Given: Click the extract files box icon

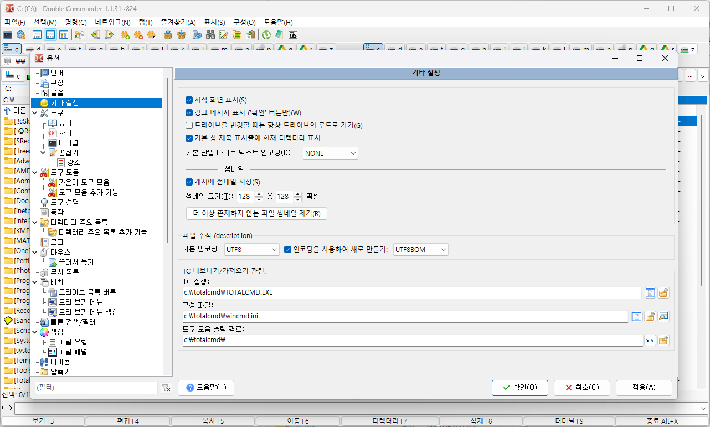Looking at the screenshot, I should pyautogui.click(x=181, y=35).
